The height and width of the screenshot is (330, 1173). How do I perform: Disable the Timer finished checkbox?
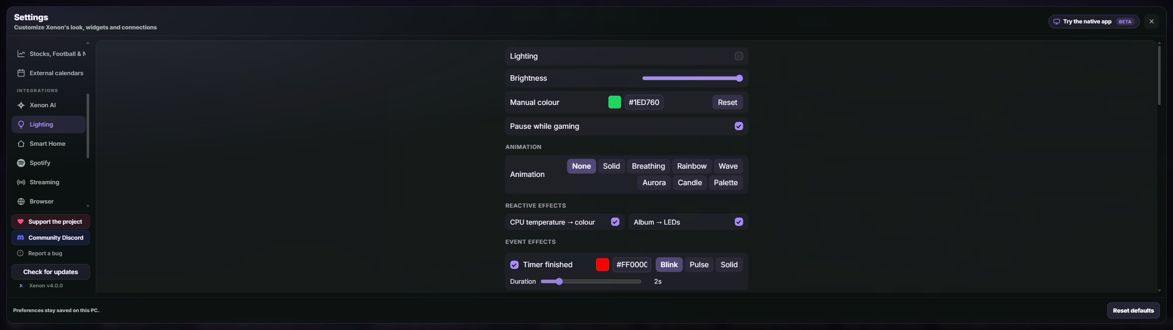coord(514,265)
